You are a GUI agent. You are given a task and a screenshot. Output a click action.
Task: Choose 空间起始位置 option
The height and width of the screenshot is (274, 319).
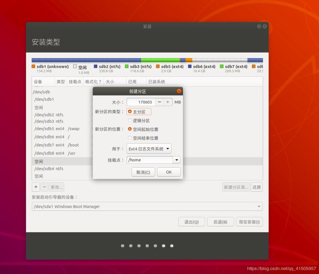click(130, 129)
